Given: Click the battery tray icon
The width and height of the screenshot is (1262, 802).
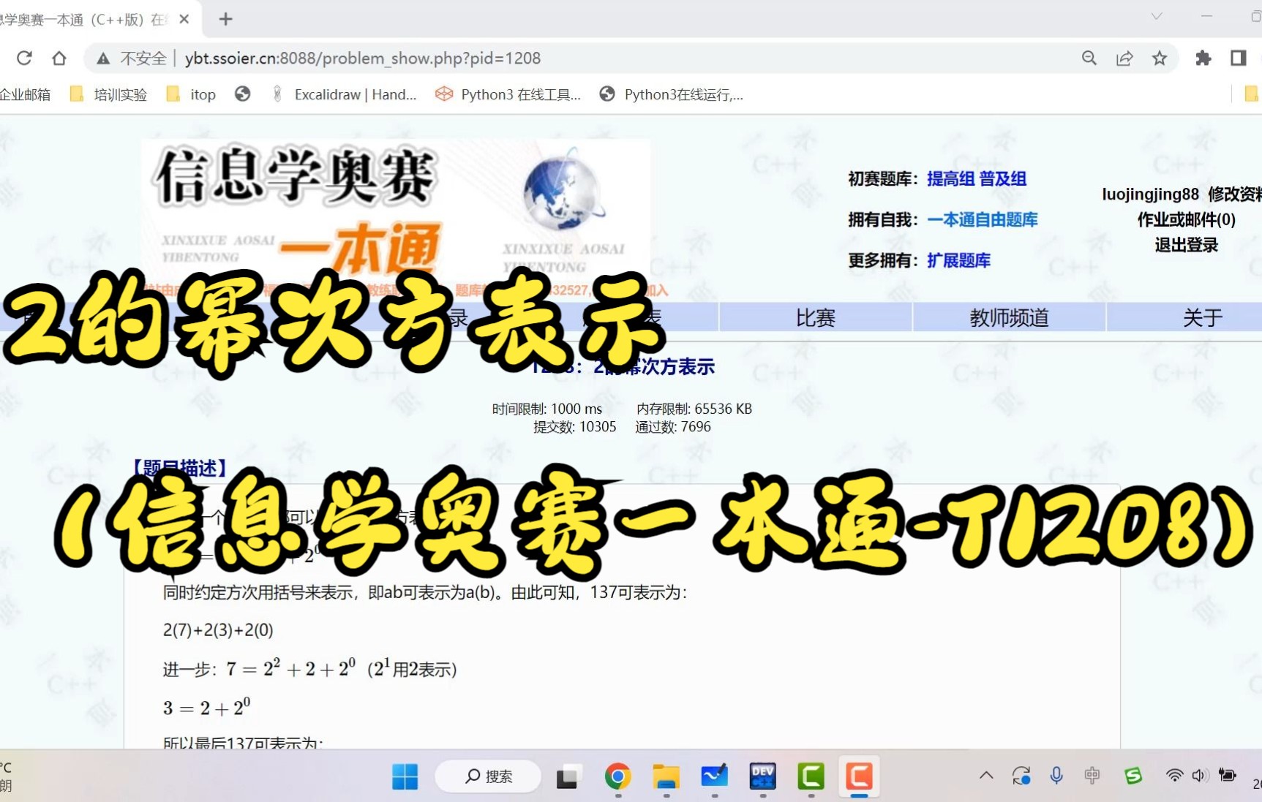Looking at the screenshot, I should click(1227, 776).
